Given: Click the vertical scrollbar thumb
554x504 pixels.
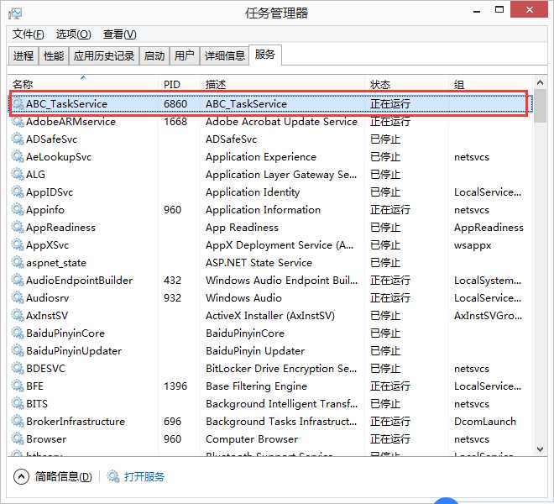Looking at the screenshot, I should 540,106.
